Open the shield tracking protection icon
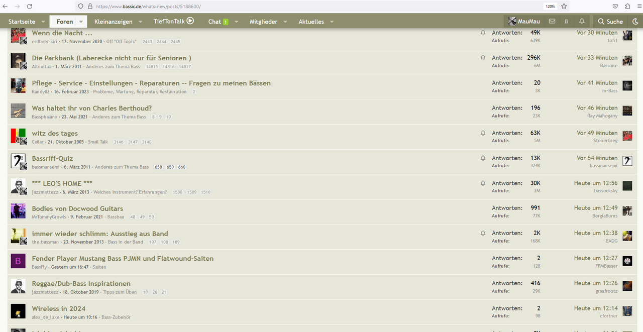 coord(80,6)
